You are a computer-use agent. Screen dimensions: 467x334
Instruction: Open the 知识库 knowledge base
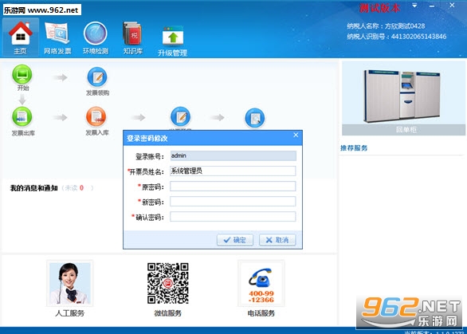pyautogui.click(x=133, y=37)
